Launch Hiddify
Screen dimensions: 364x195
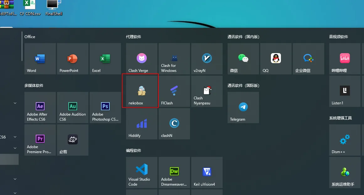(x=142, y=124)
